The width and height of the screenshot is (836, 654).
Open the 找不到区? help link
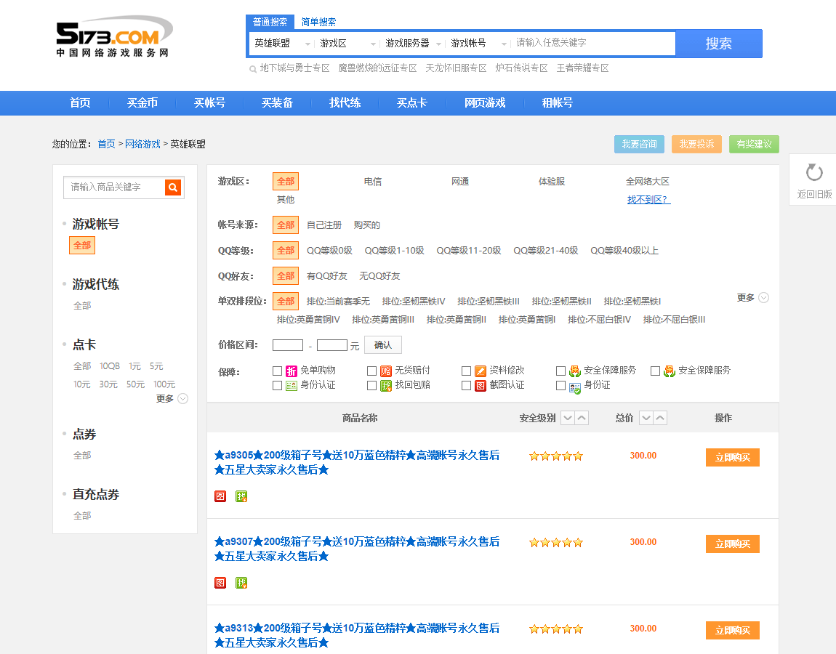coord(648,200)
